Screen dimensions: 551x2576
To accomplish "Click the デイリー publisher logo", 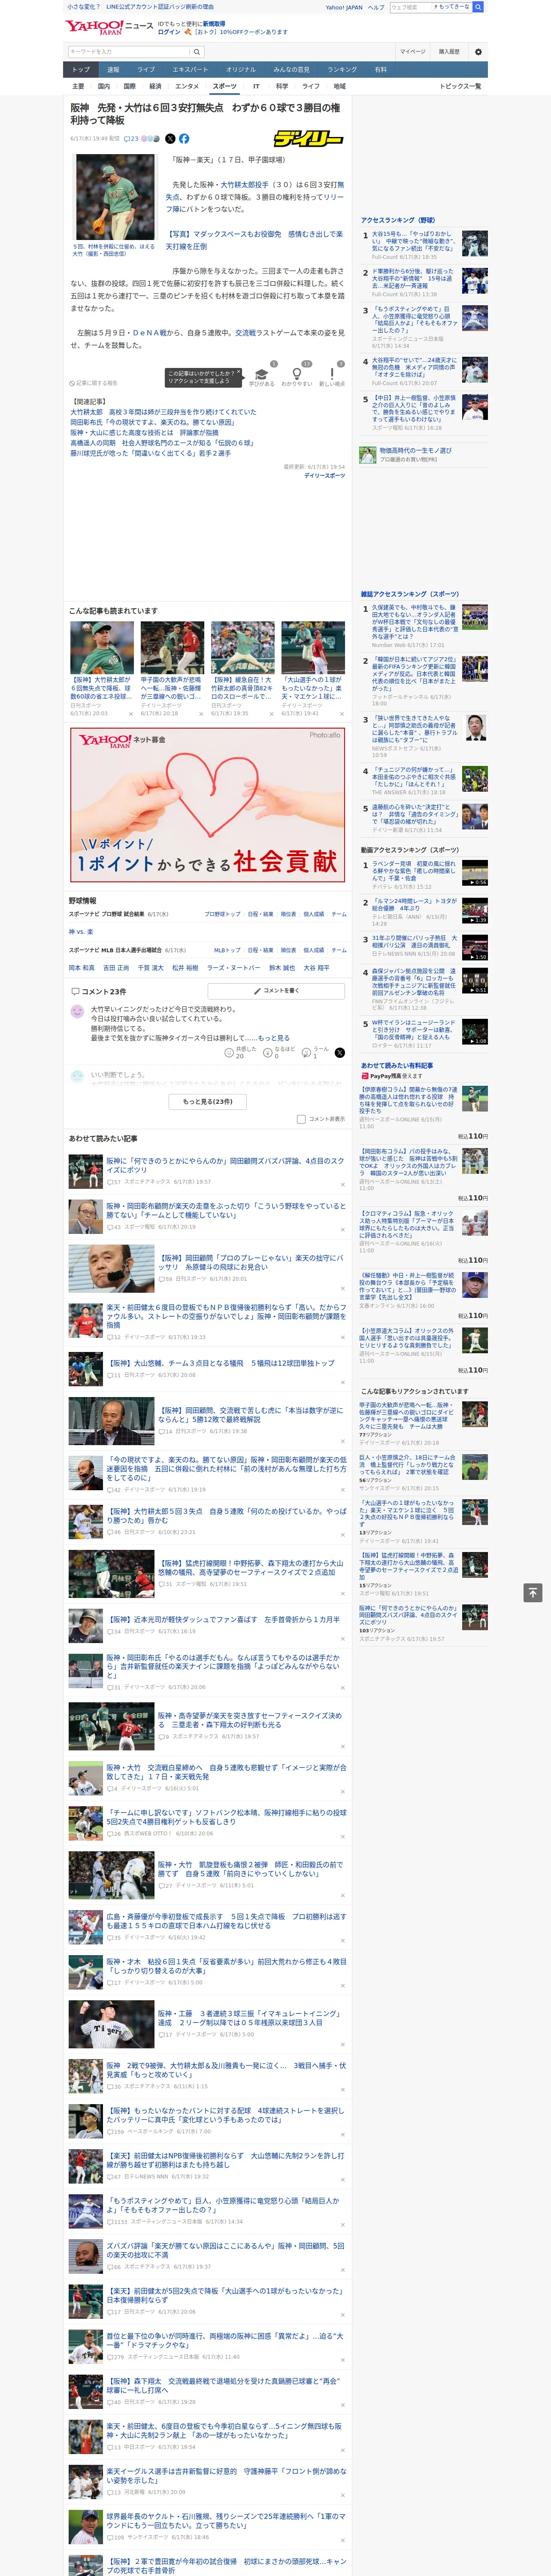I will coord(309,139).
